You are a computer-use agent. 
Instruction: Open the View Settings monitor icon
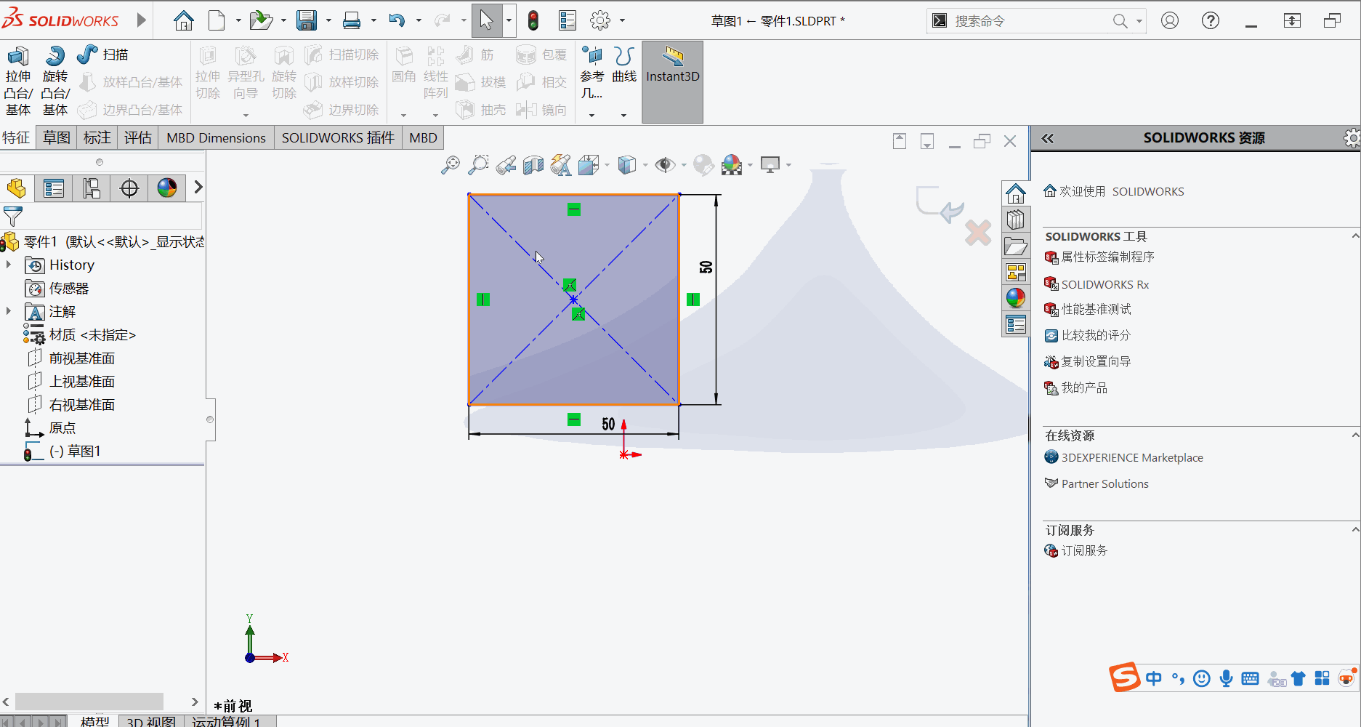[x=770, y=165]
